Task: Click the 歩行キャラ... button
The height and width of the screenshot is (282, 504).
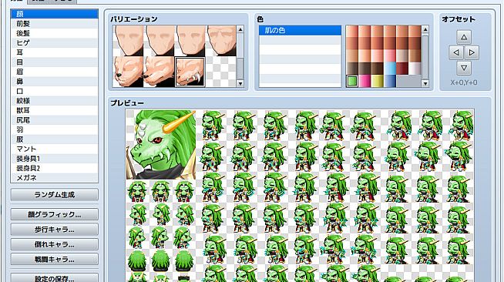Action: point(54,230)
